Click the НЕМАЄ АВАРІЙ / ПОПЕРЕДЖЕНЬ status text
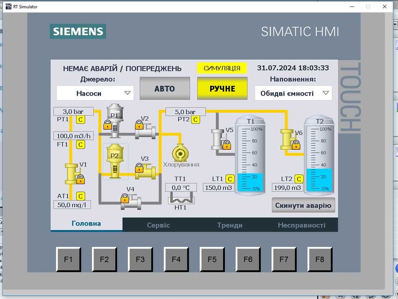The height and width of the screenshot is (299, 398). click(x=122, y=68)
